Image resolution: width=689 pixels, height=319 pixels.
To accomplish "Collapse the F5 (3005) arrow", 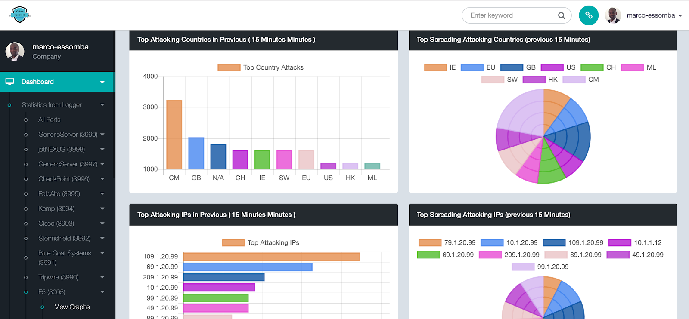I will tap(102, 292).
